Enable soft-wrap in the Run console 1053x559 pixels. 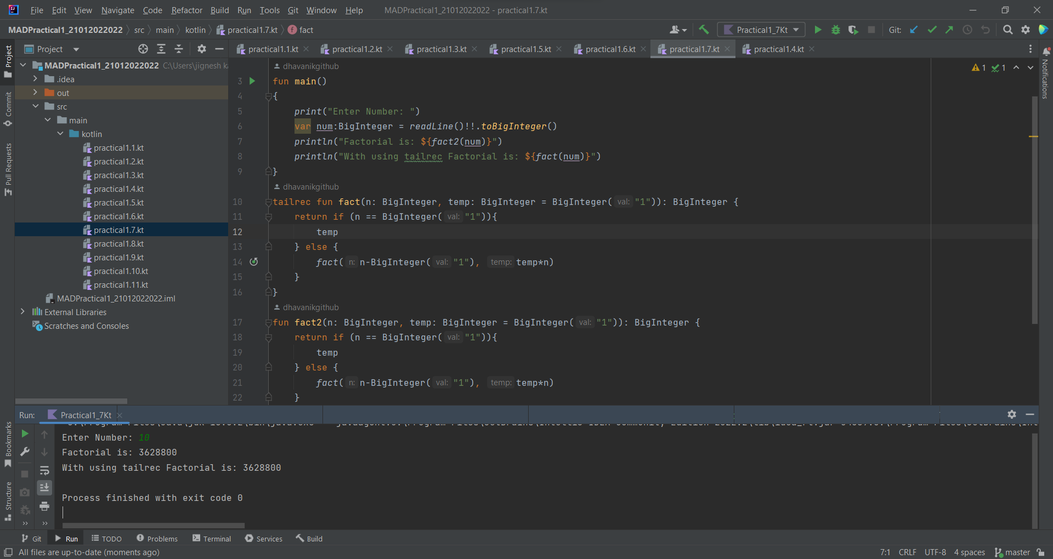tap(44, 470)
